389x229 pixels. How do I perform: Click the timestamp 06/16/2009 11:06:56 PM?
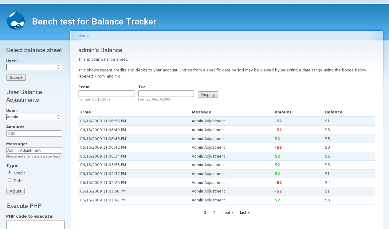[x=103, y=121]
